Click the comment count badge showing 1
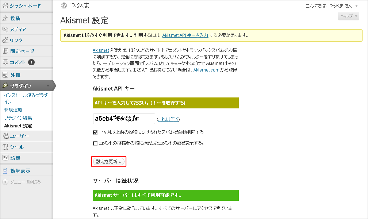Viewport: 368px width, 219px height. [31, 62]
